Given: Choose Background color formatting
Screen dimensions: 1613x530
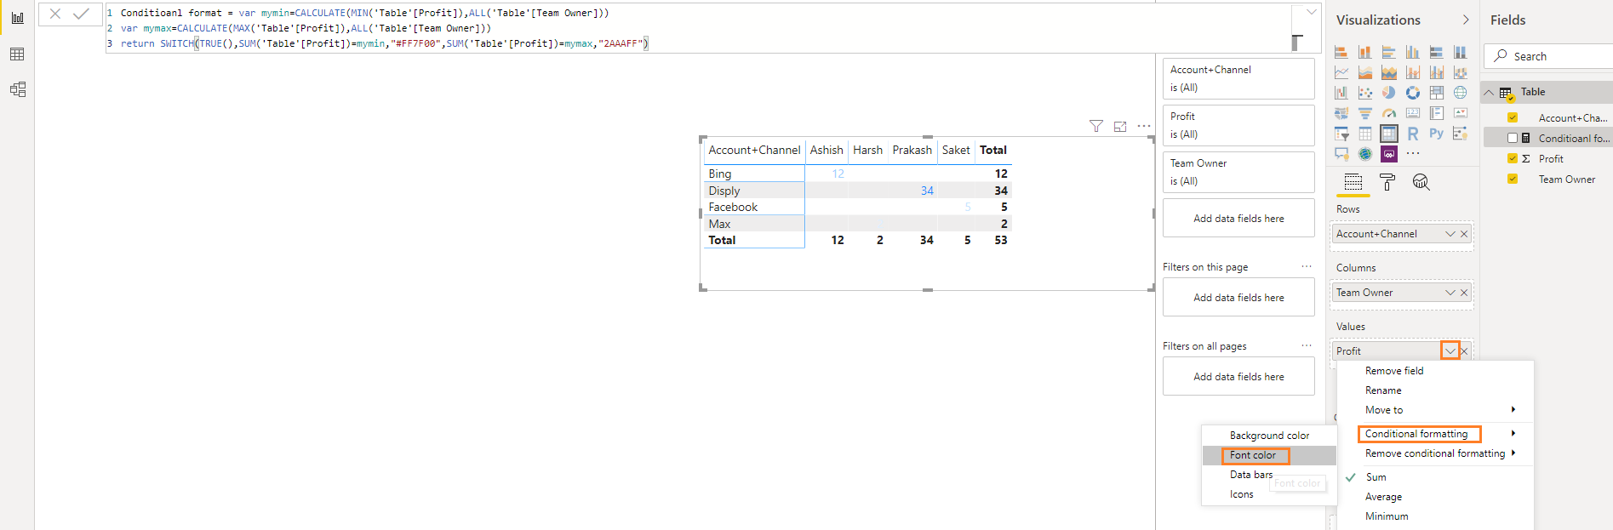Looking at the screenshot, I should 1269,436.
